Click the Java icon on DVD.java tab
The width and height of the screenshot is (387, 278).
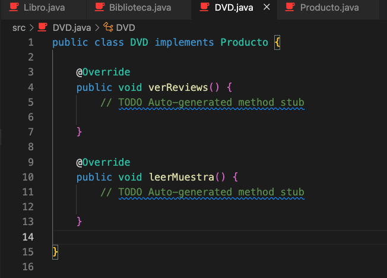tap(204, 8)
